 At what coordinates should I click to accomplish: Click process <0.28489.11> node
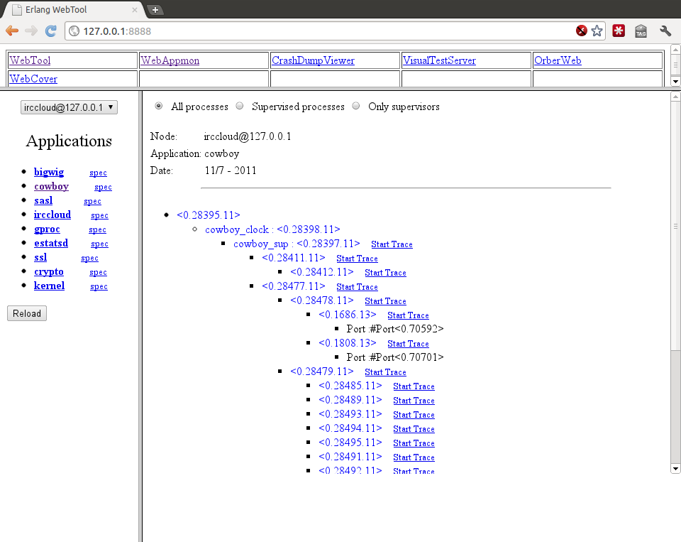tap(350, 400)
